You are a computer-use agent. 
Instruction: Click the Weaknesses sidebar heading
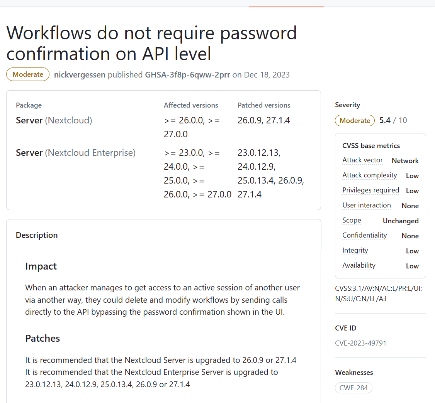(x=354, y=373)
